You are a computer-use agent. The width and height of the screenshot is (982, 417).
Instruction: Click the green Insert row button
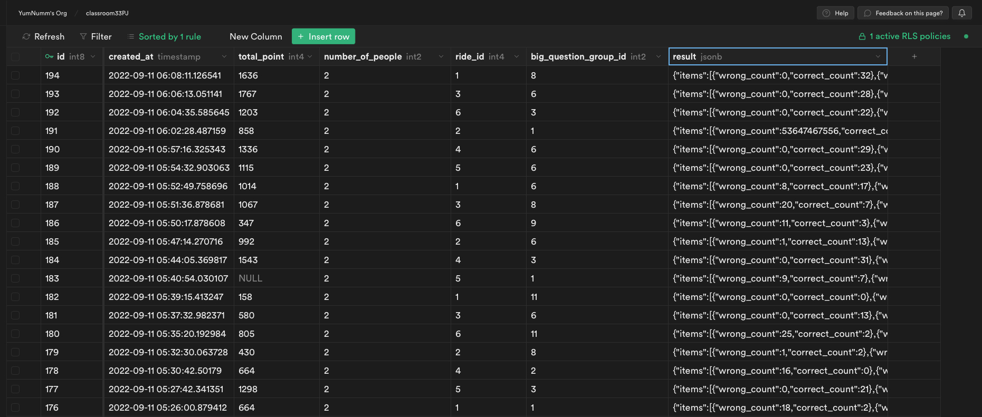click(x=323, y=36)
